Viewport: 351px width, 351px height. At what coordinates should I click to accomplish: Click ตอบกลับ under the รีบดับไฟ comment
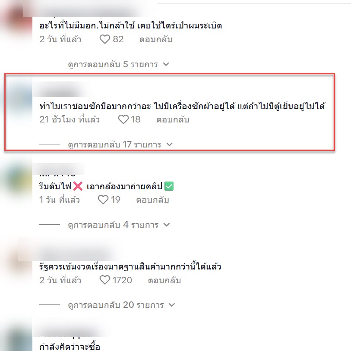pos(152,200)
